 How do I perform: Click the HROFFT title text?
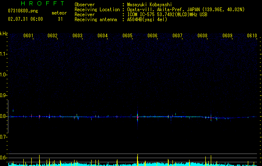[x=42, y=3]
